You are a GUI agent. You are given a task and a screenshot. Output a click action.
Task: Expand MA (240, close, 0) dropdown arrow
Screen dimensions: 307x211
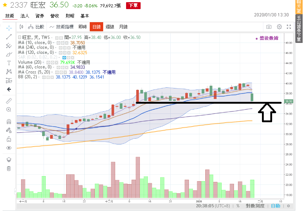click(56, 48)
